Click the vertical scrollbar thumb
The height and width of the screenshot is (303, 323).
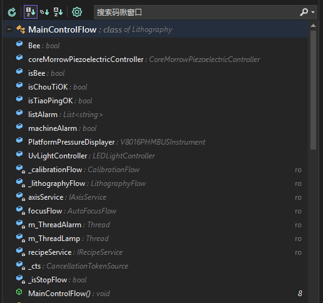313,90
